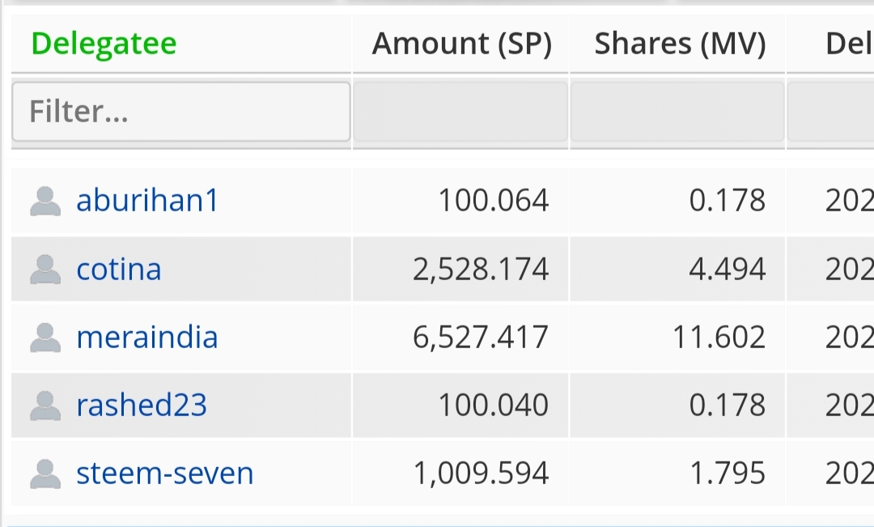This screenshot has height=527, width=874.
Task: Focus the Delegatee Filter input field
Action: coord(181,112)
